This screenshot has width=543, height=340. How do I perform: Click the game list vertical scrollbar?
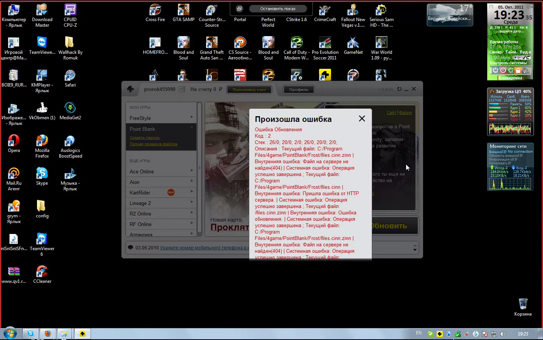(x=199, y=167)
